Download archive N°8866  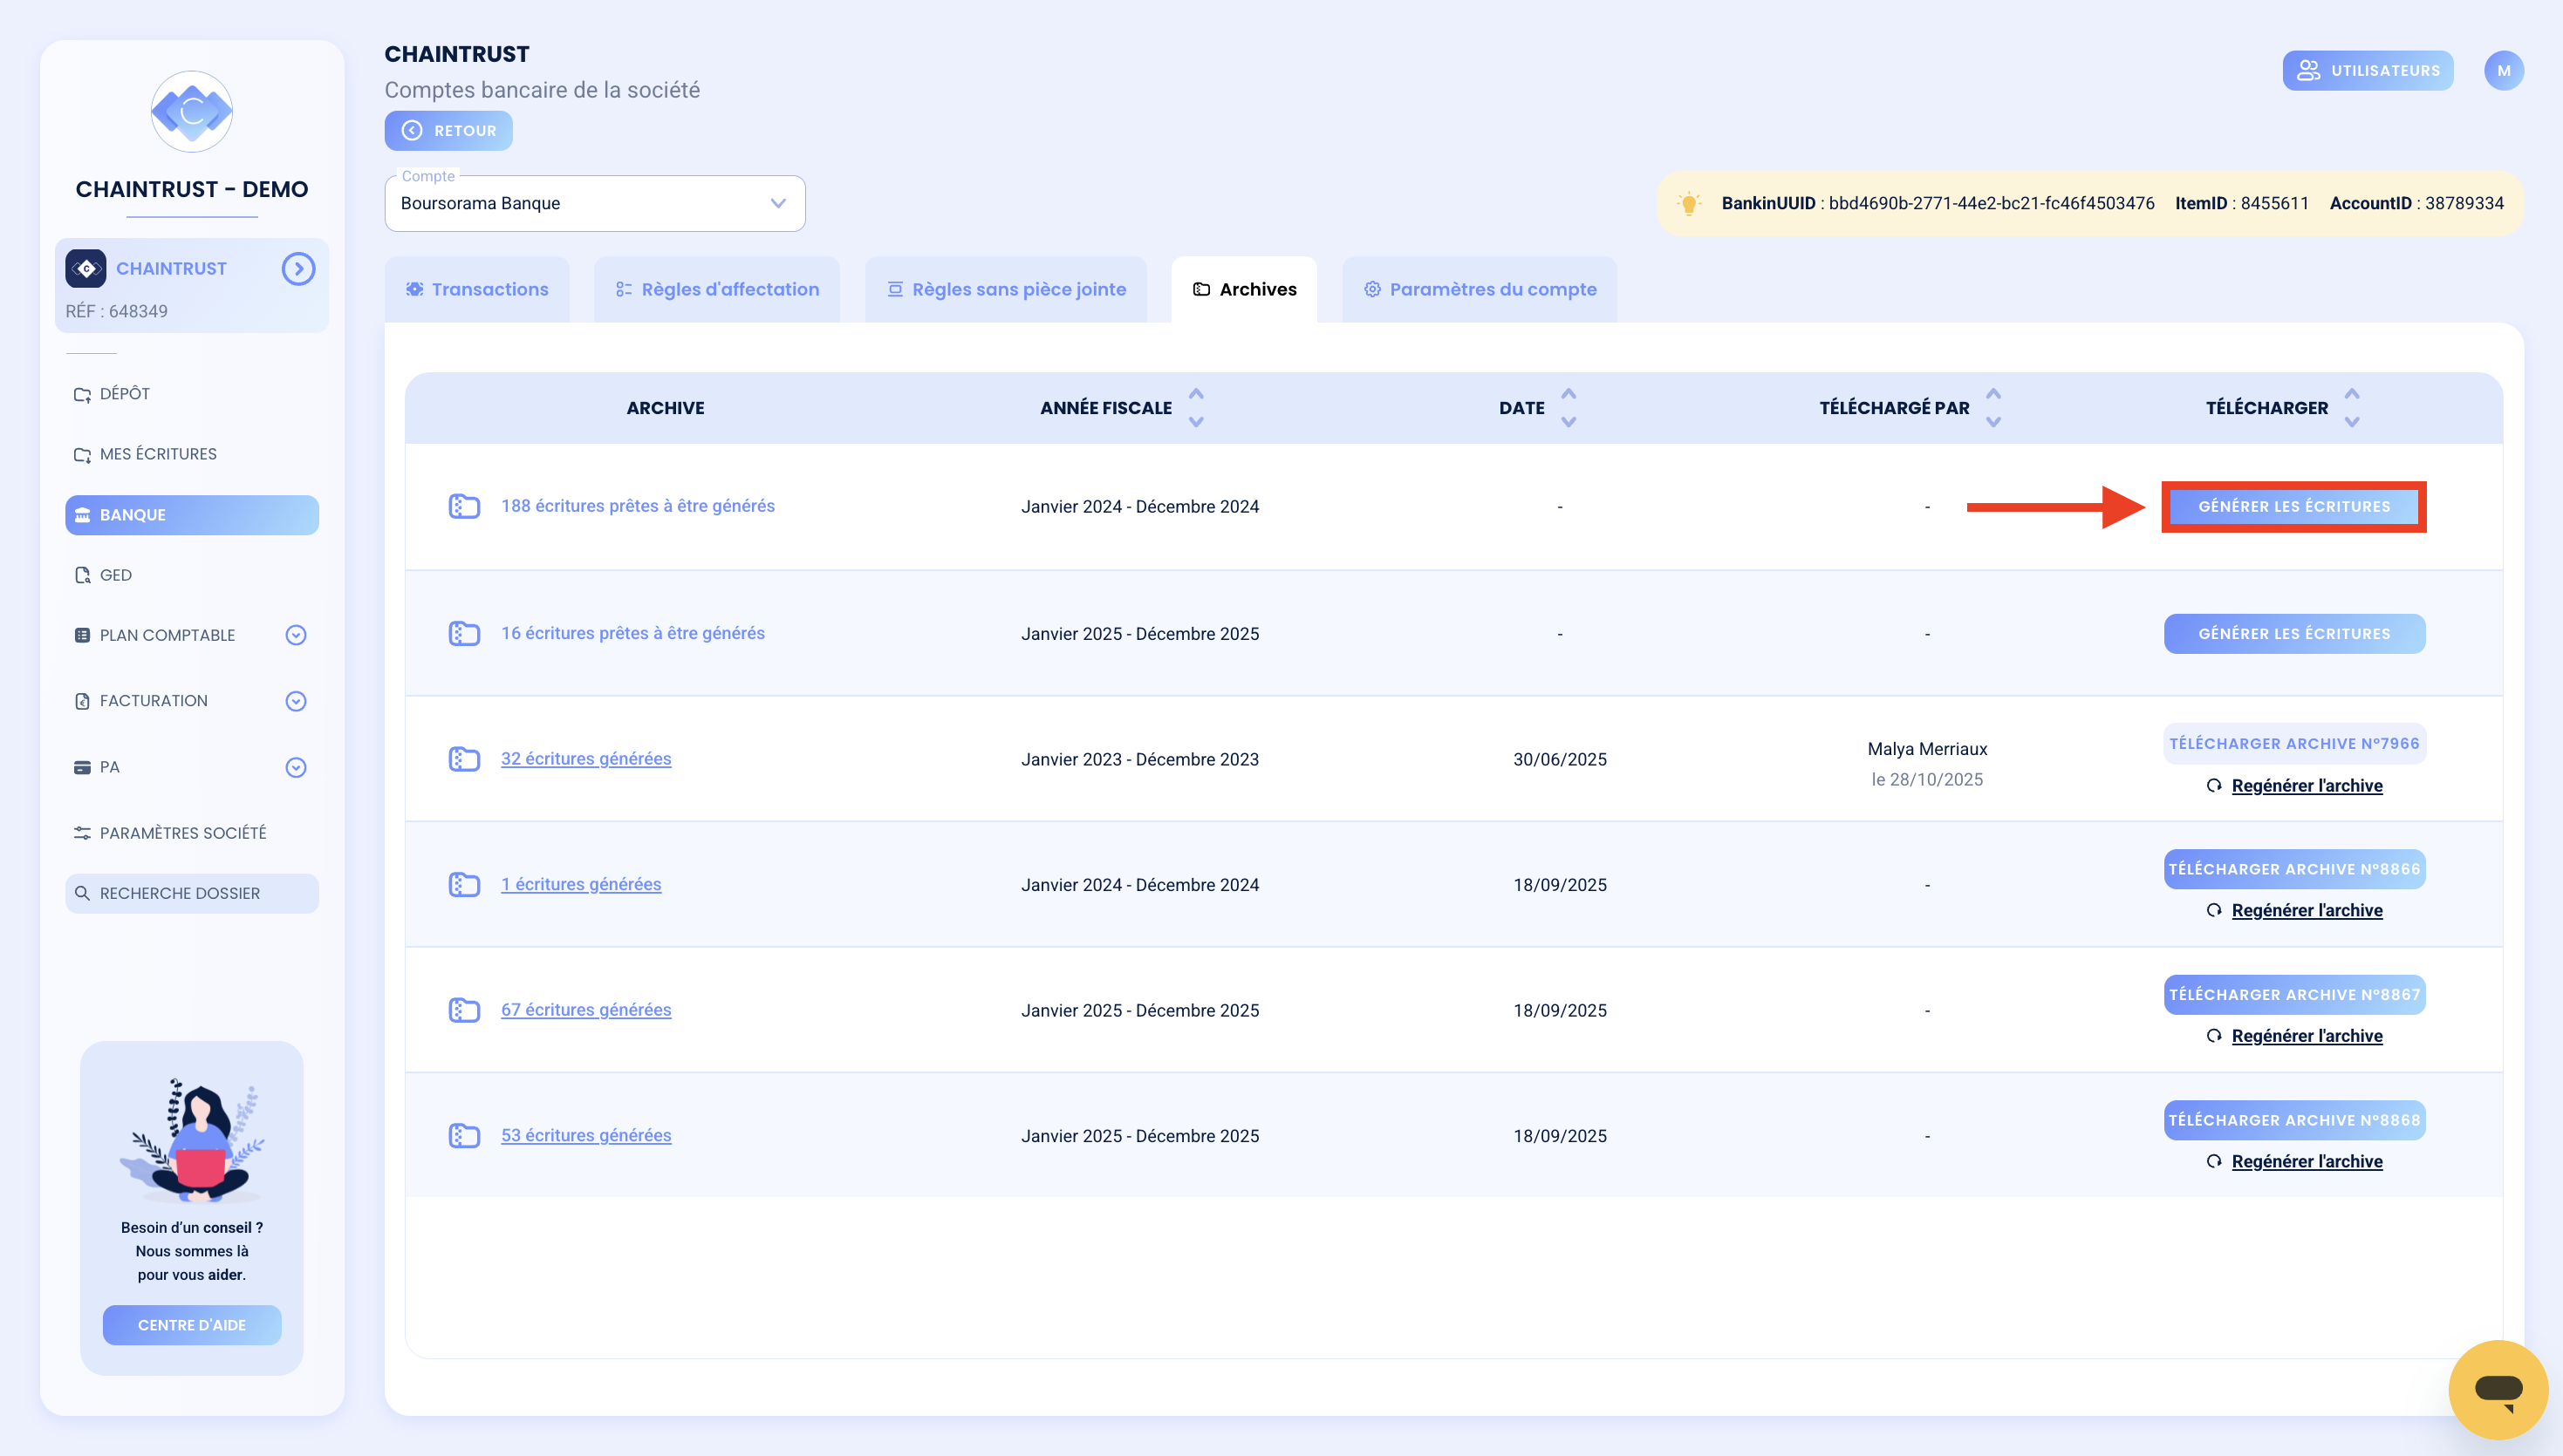[x=2294, y=869]
